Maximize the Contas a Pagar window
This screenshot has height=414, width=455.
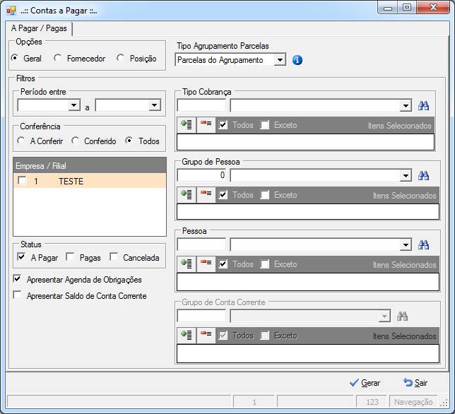coord(407,8)
